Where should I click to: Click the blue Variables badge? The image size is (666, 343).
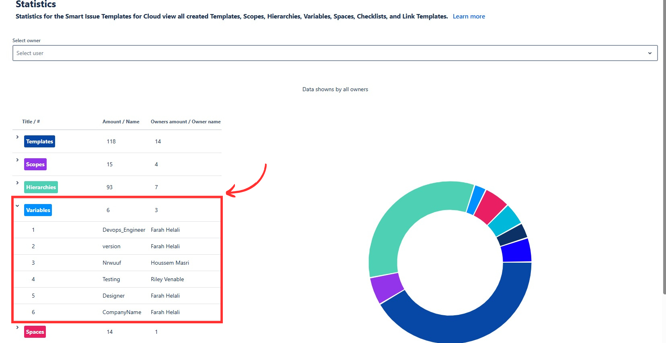(x=38, y=210)
